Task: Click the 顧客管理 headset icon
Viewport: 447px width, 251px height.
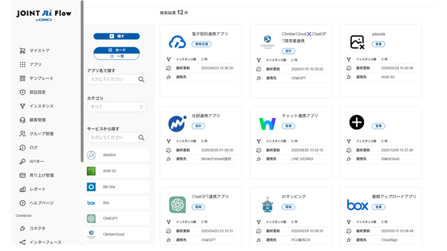Action: click(22, 120)
